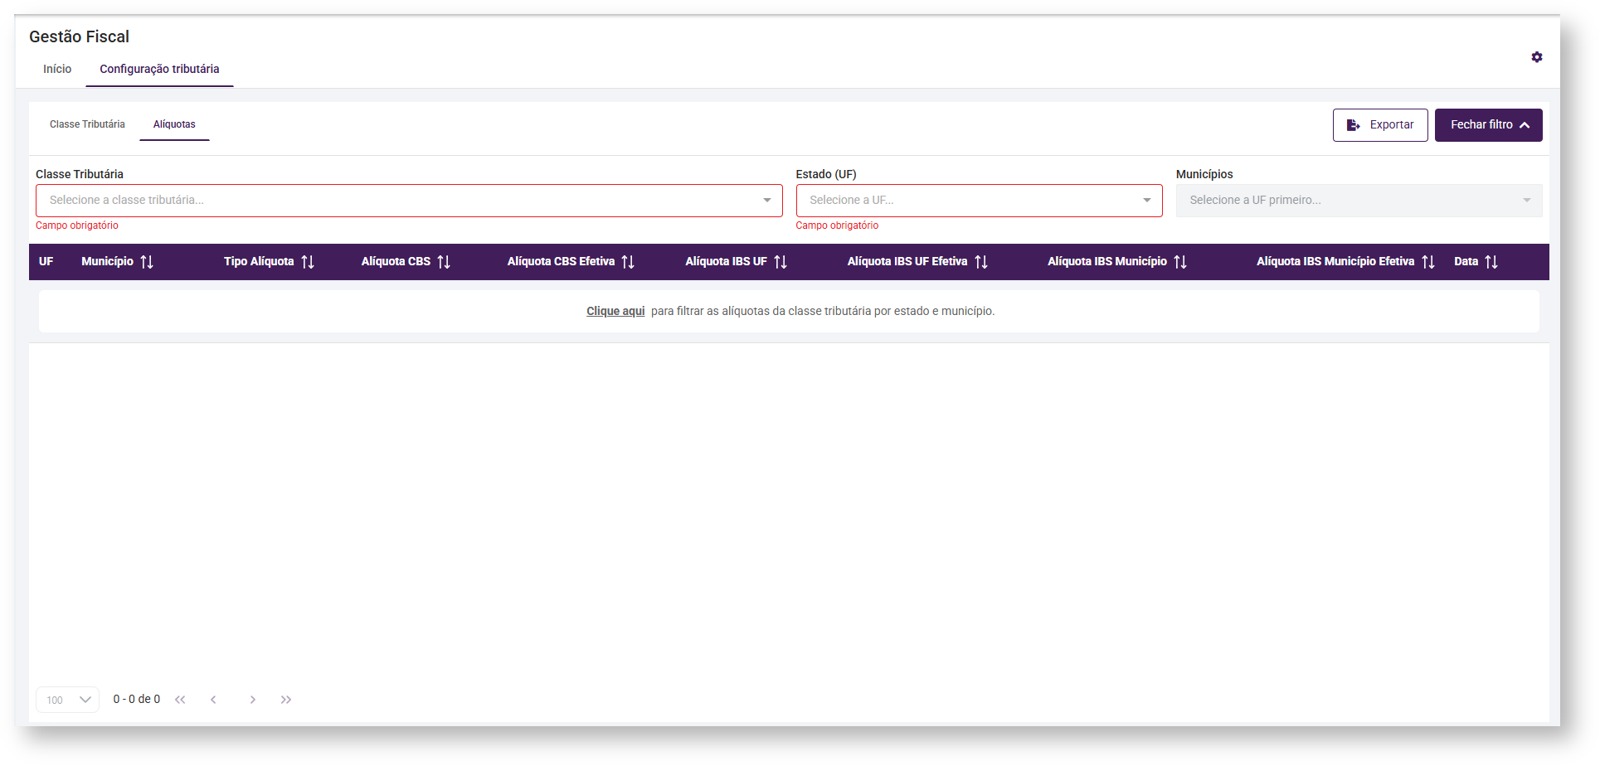Open the Municípios dropdown
This screenshot has height=766, width=1600.
tap(1359, 201)
